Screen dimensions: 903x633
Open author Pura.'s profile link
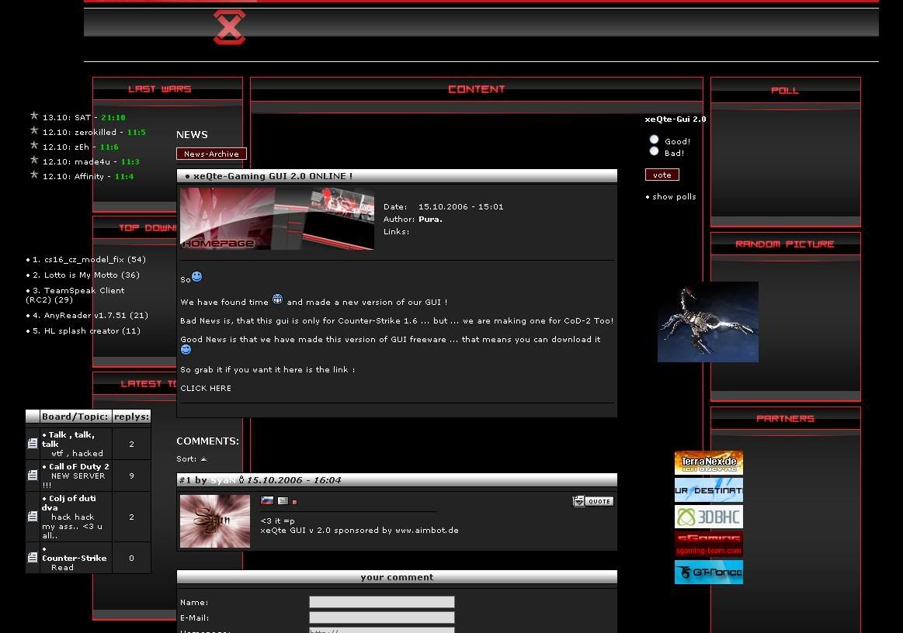430,220
